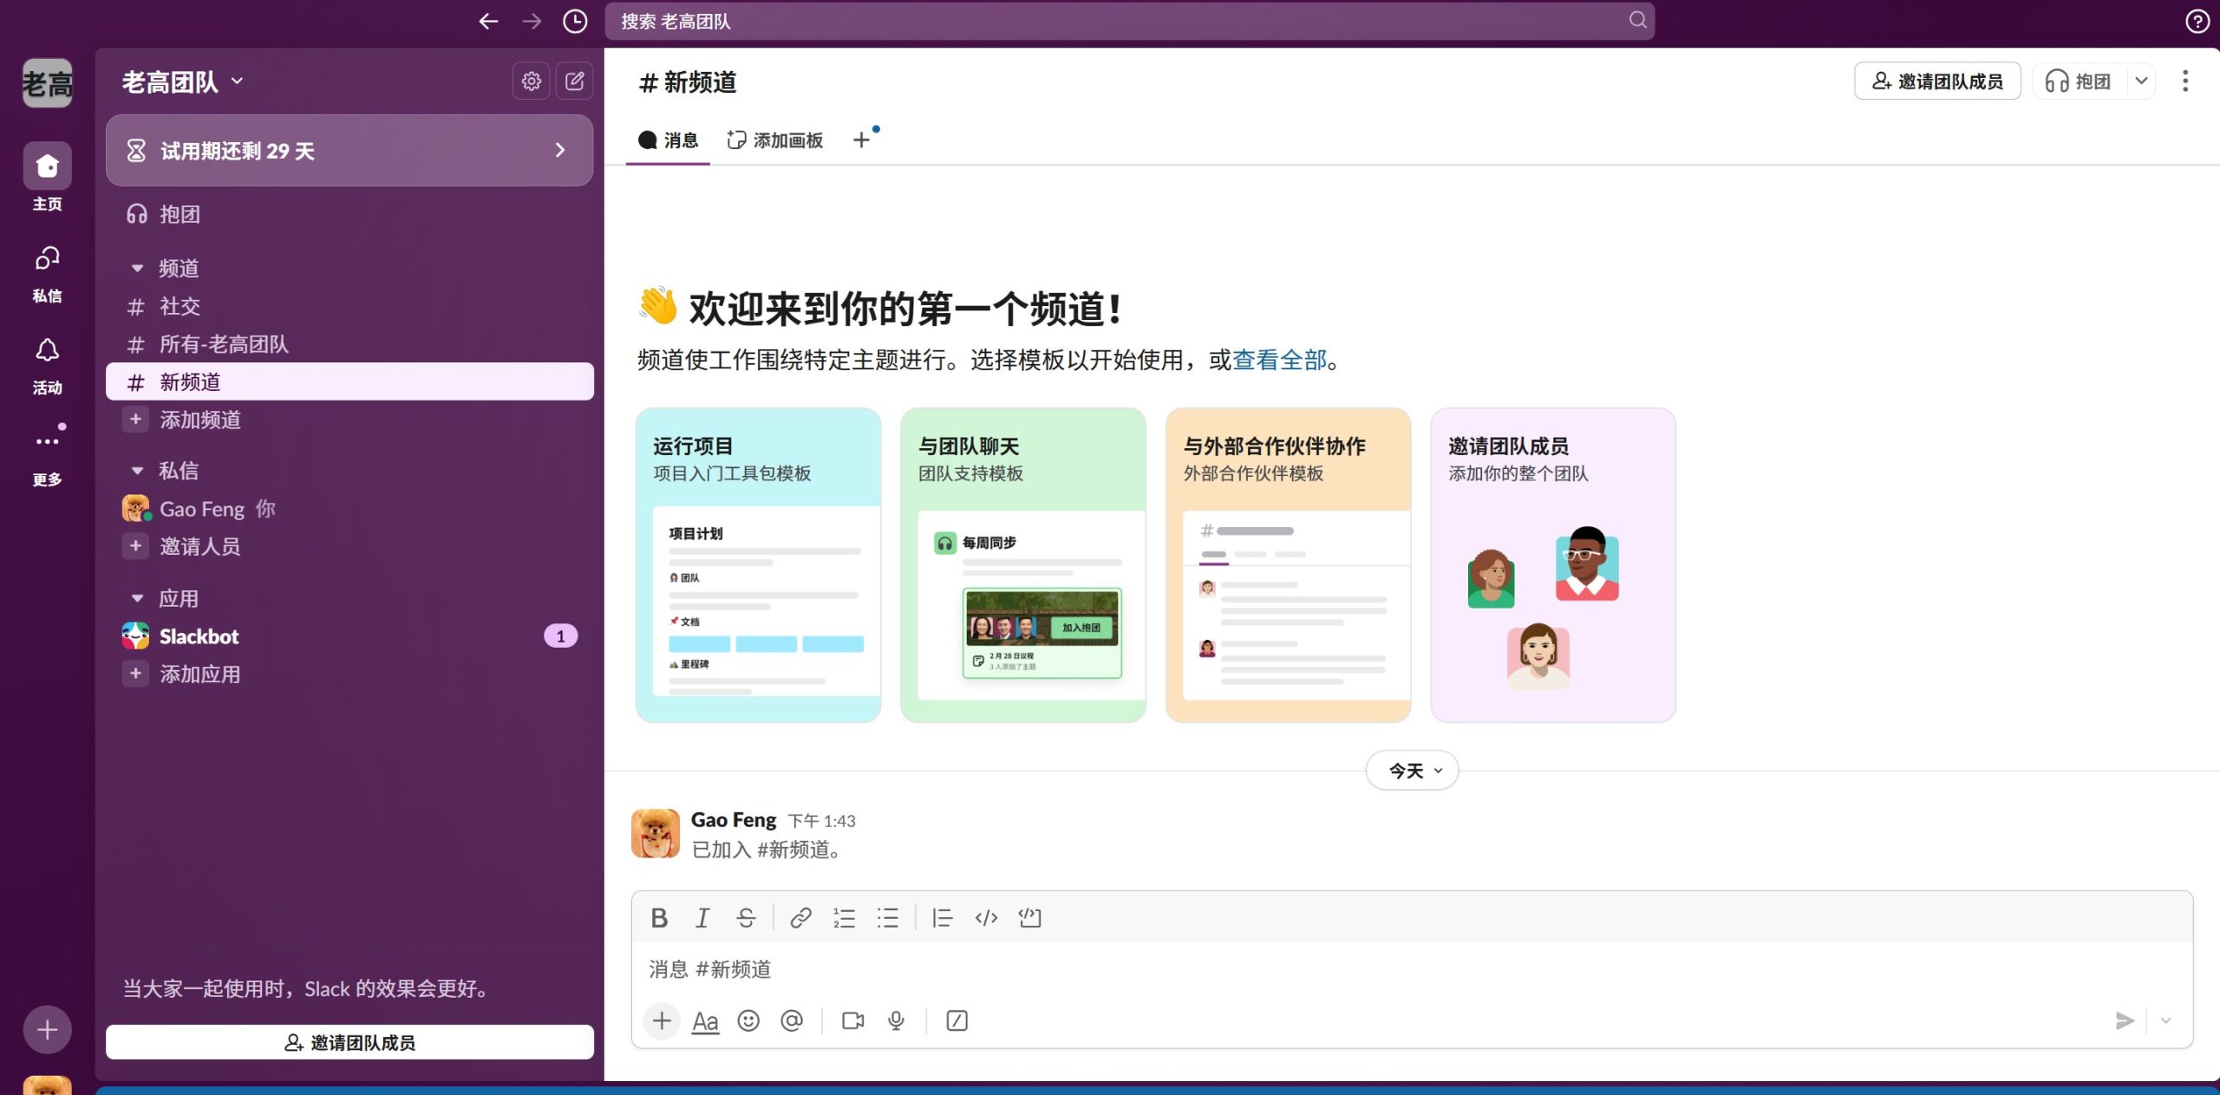Click 添加频道 in sidebar
The height and width of the screenshot is (1095, 2220).
pyautogui.click(x=349, y=420)
